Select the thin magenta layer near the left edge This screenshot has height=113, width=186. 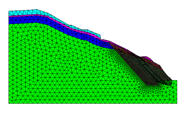click(13, 16)
